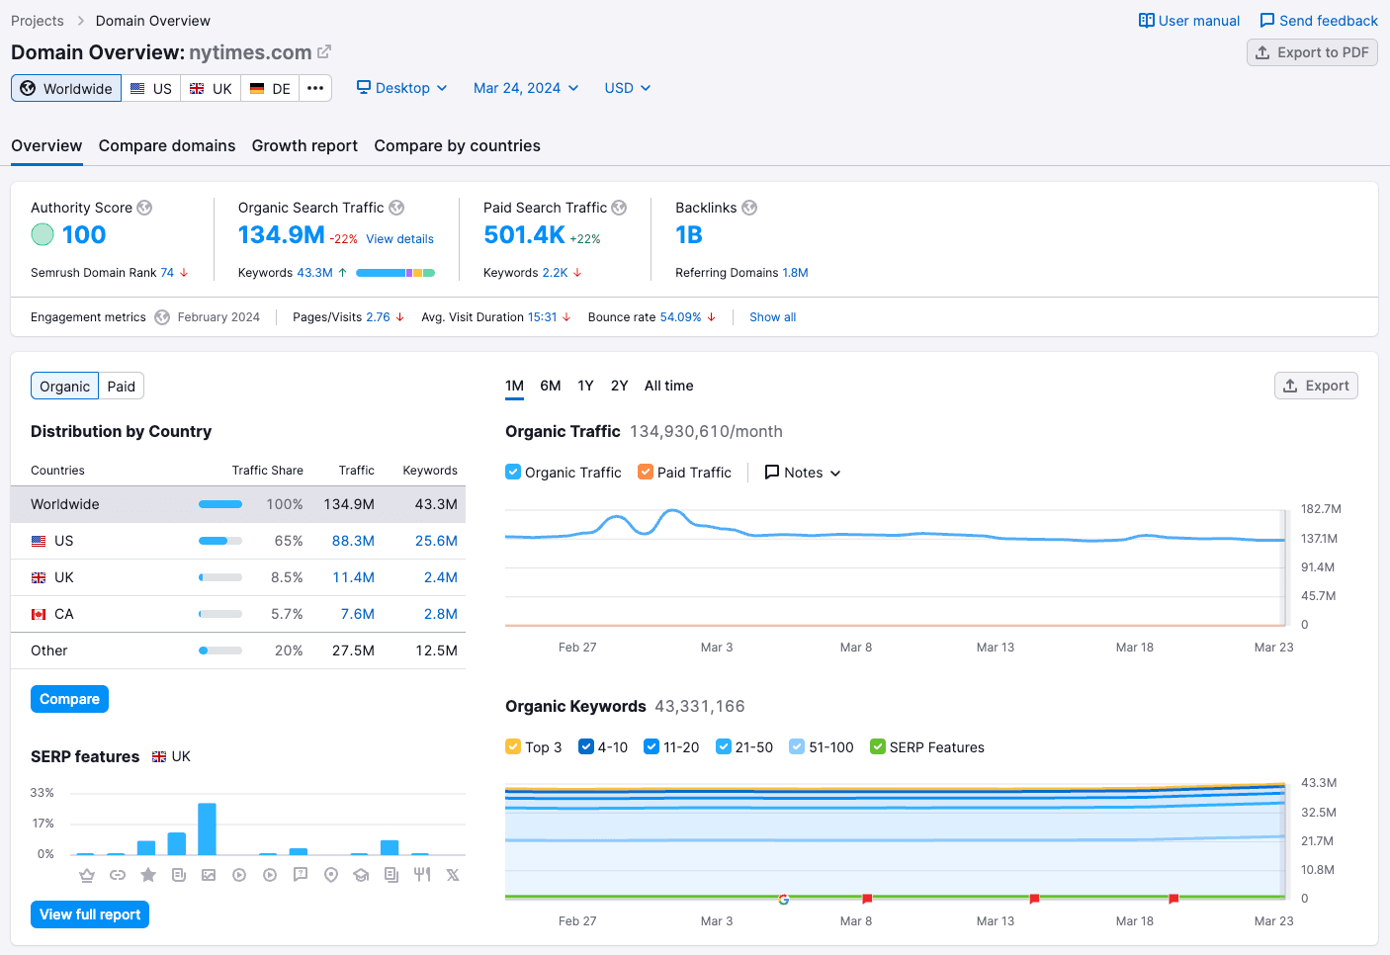Switch to the Compare domains tab
The image size is (1390, 955).
tap(166, 145)
